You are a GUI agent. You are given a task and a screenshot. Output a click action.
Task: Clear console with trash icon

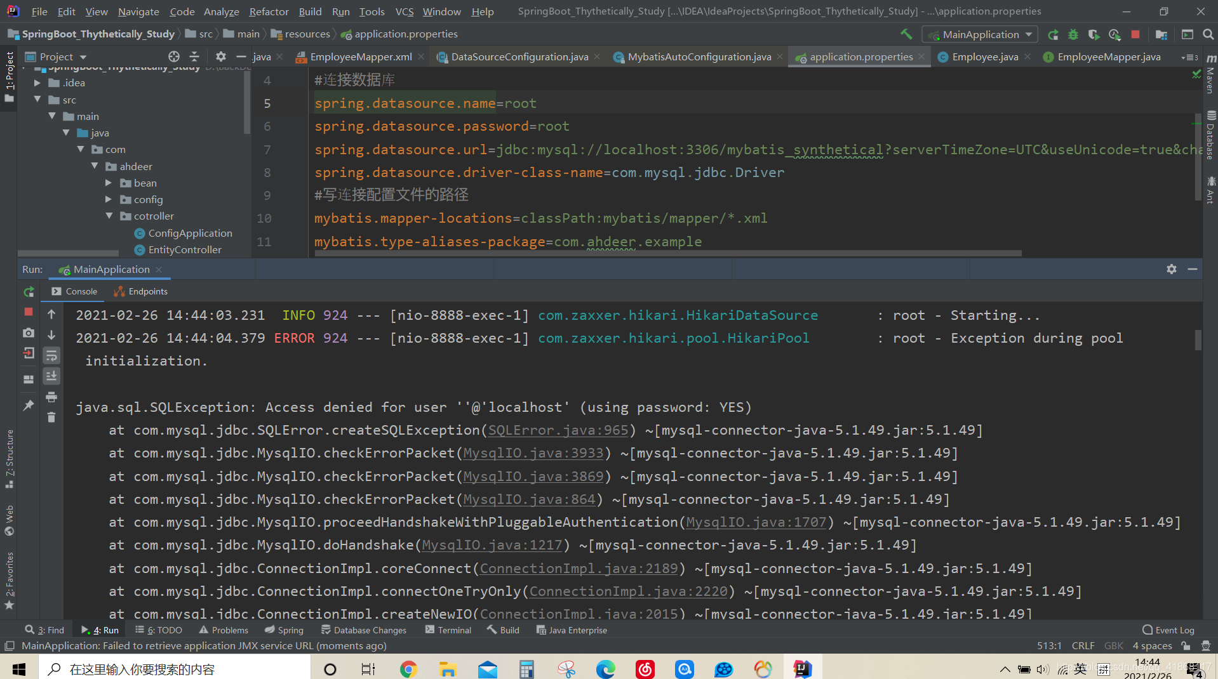[51, 418]
